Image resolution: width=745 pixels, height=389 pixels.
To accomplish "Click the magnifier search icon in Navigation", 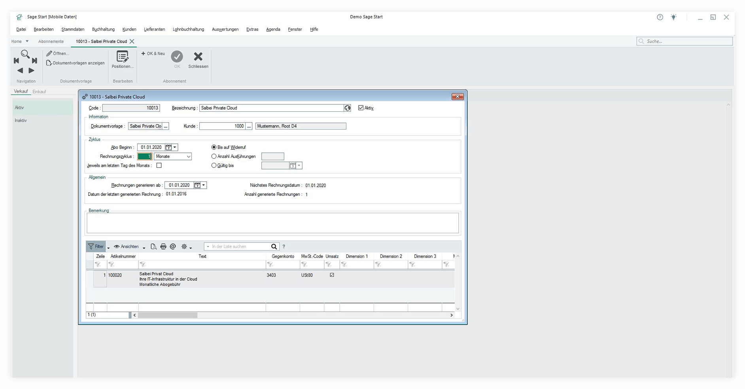I will pyautogui.click(x=25, y=54).
